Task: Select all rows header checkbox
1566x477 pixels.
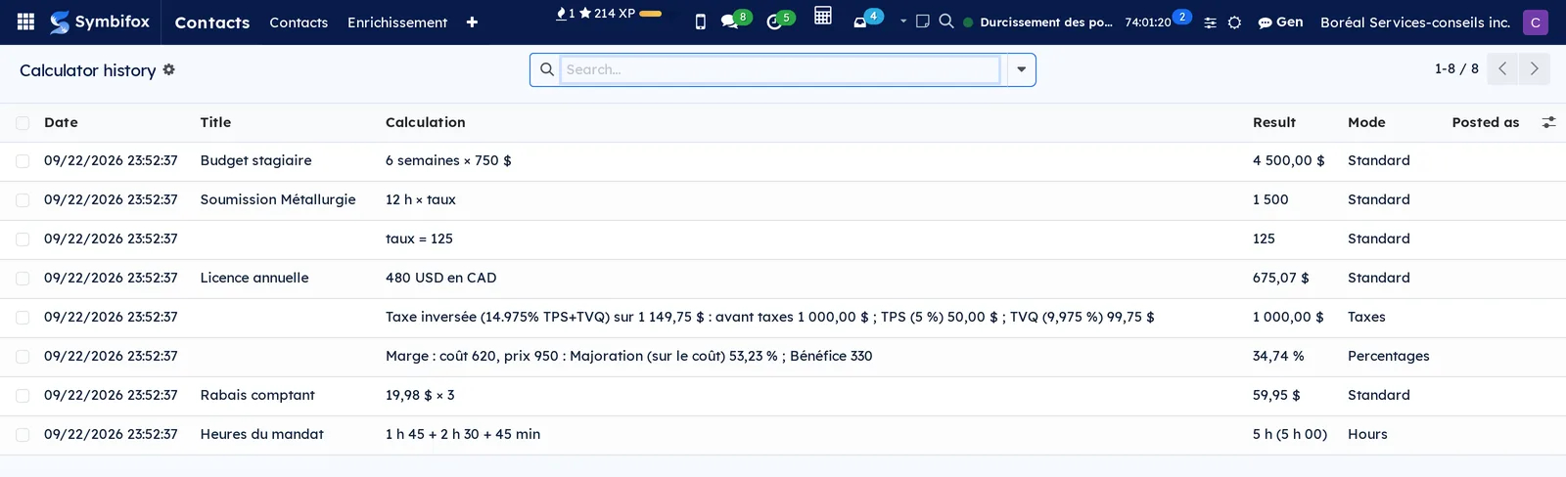Action: click(23, 123)
